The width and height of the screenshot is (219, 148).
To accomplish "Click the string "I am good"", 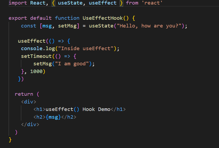I will pos(72,64).
